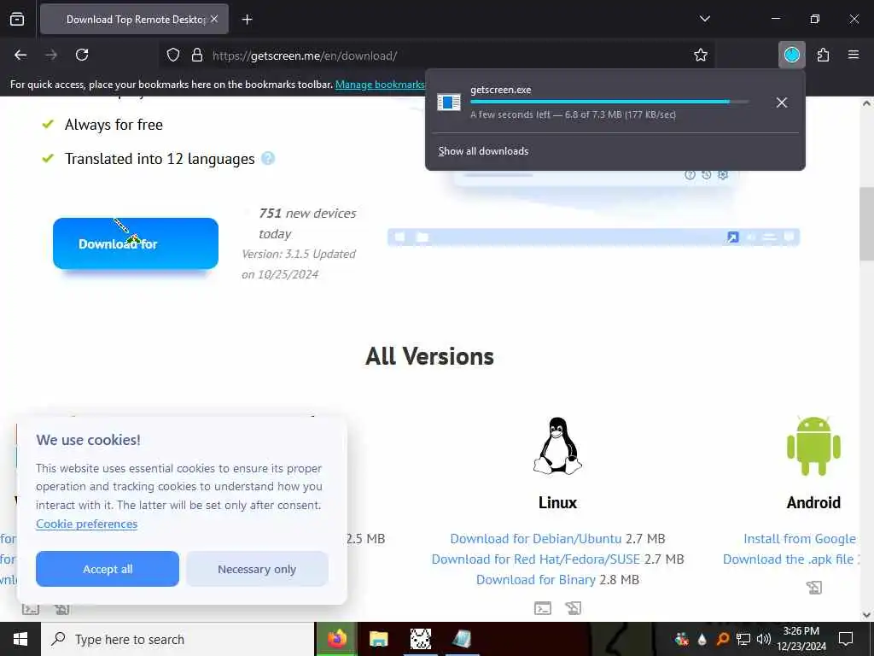Click the Download the .apk file link
Screen dimensions: 874x656
pos(788,559)
